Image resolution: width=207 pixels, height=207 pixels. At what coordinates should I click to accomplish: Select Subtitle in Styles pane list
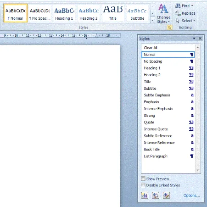[x=168, y=88]
